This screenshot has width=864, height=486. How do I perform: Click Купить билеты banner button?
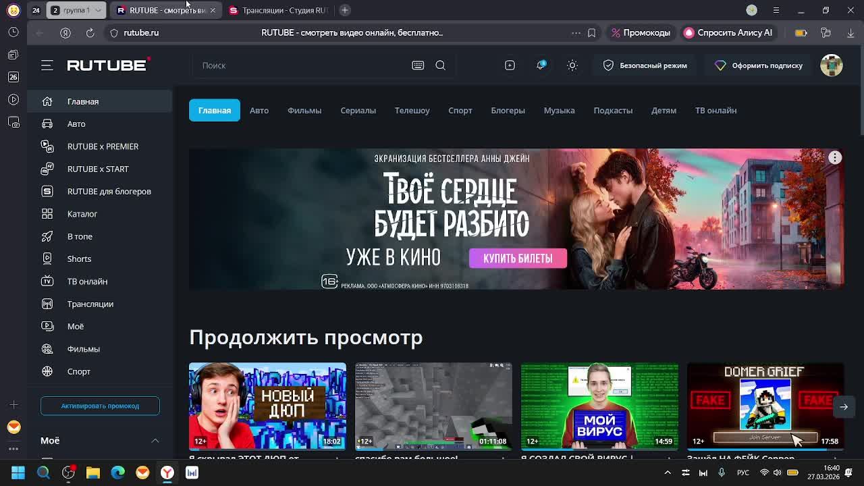(518, 259)
